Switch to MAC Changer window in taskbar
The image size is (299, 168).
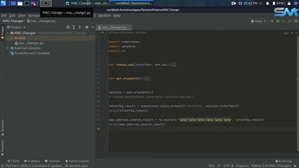pos(87,3)
